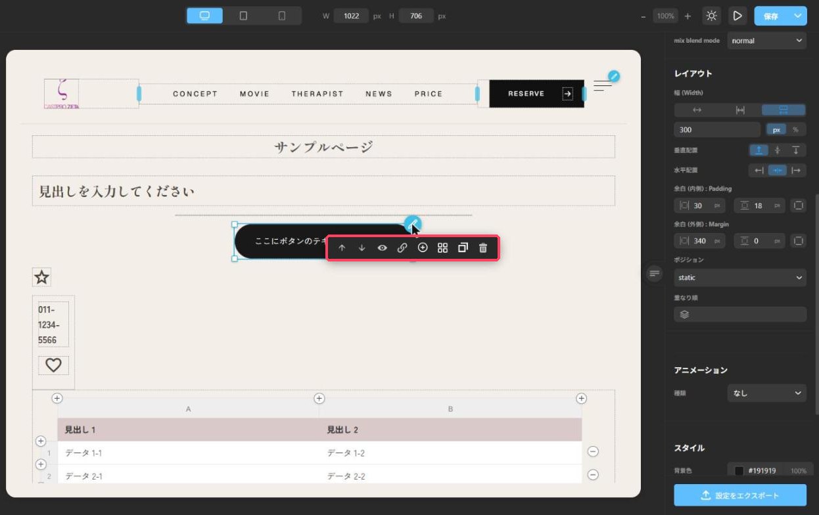Switch to desktop device preview
The image size is (819, 515).
pyautogui.click(x=204, y=16)
